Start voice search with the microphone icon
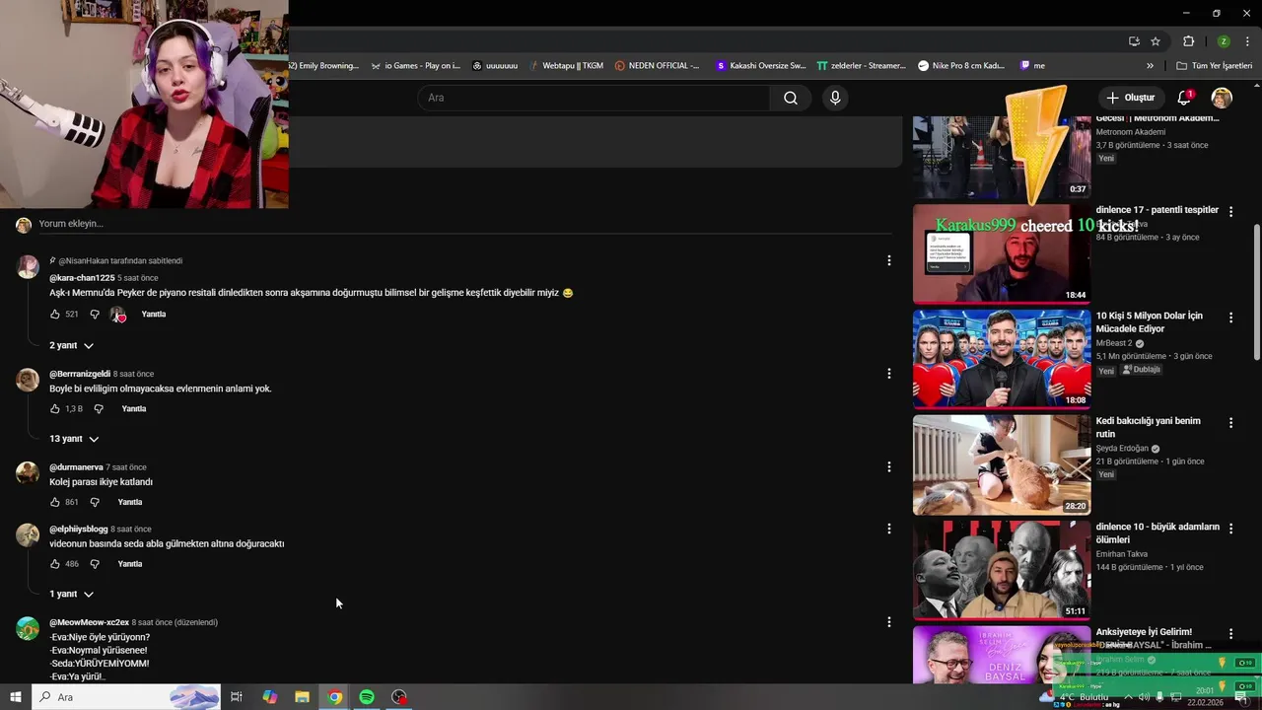This screenshot has width=1262, height=710. [x=835, y=98]
